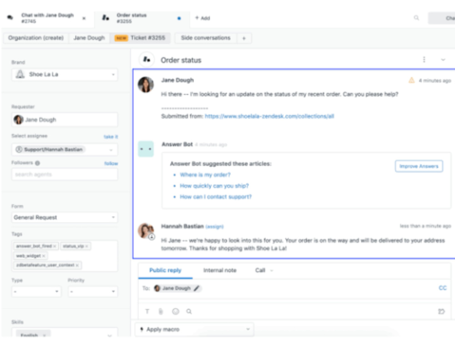The image size is (455, 341).
Task: Attach a file with the paperclip icon
Action: 161,311
